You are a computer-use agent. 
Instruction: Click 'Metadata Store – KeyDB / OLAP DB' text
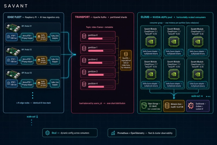pyautogui.click(x=177, y=106)
